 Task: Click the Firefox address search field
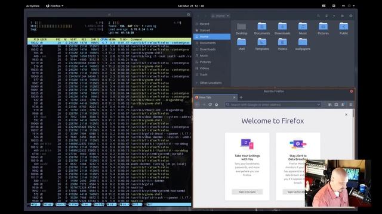pyautogui.click(x=273, y=105)
